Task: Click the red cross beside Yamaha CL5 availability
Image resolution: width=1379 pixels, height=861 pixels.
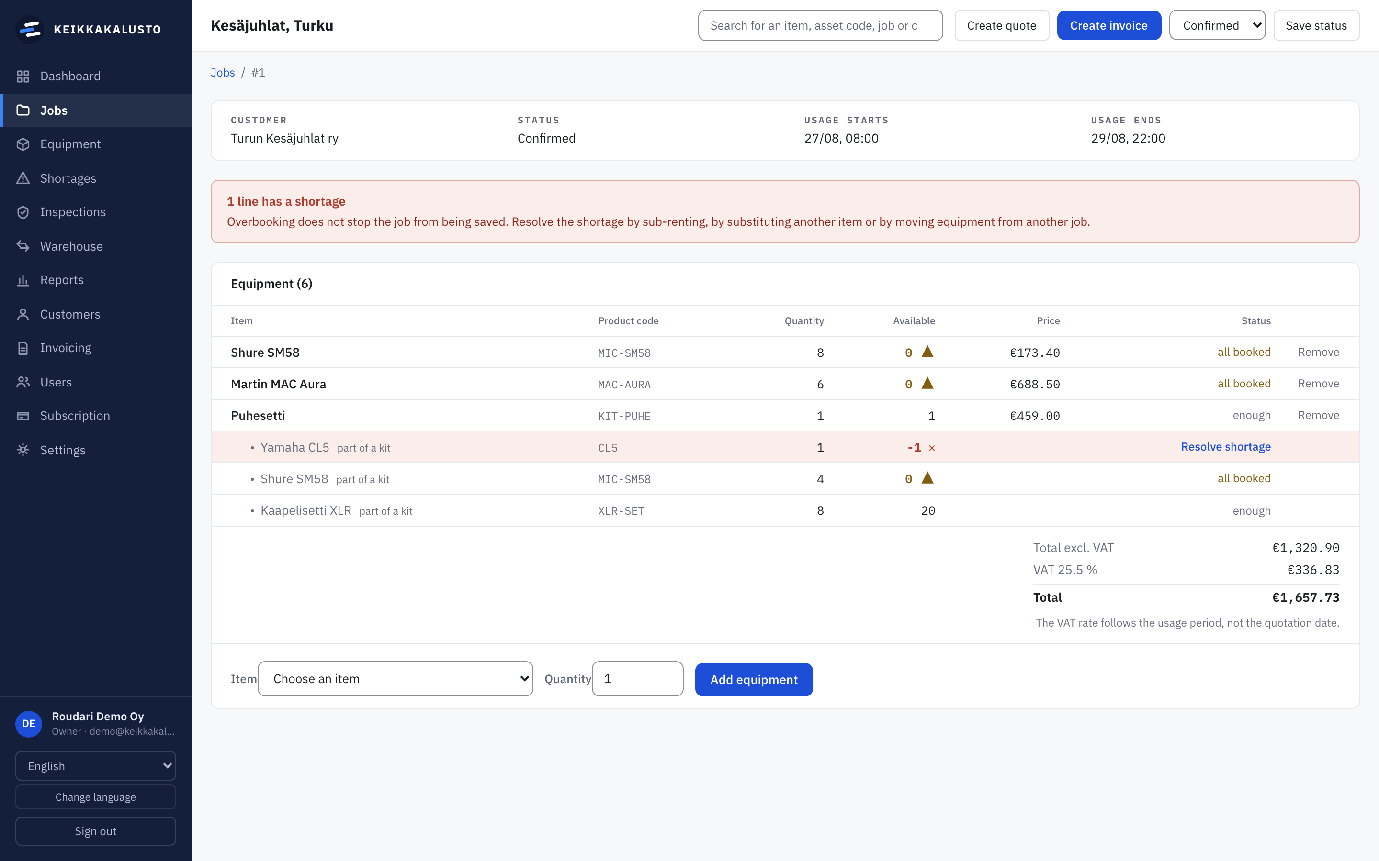Action: tap(932, 448)
